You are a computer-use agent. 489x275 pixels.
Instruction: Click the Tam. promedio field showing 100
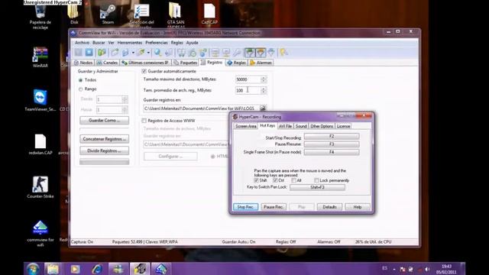pyautogui.click(x=248, y=90)
